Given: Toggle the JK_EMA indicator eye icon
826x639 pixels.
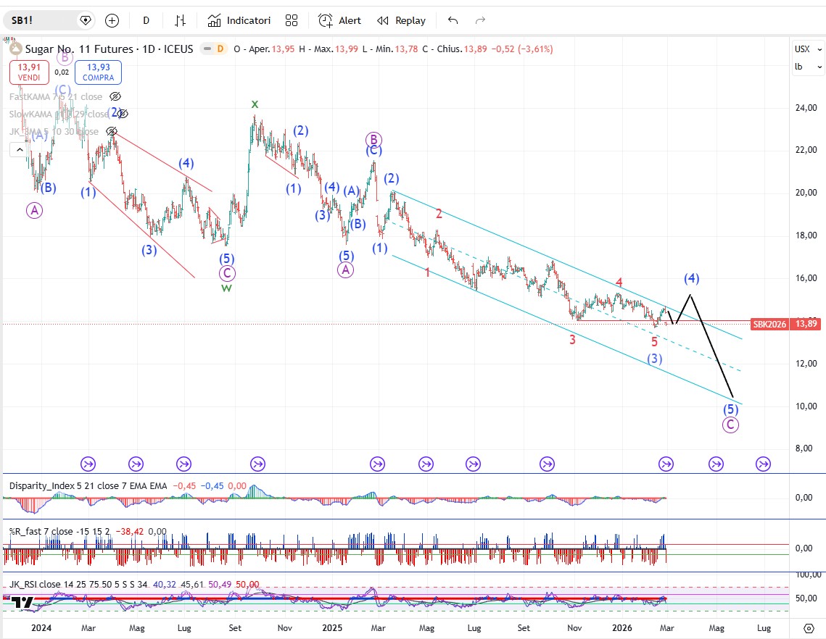Looking at the screenshot, I should [112, 131].
